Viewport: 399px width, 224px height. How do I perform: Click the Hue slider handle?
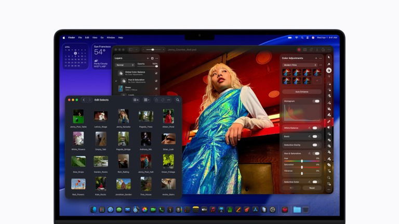[302, 161]
